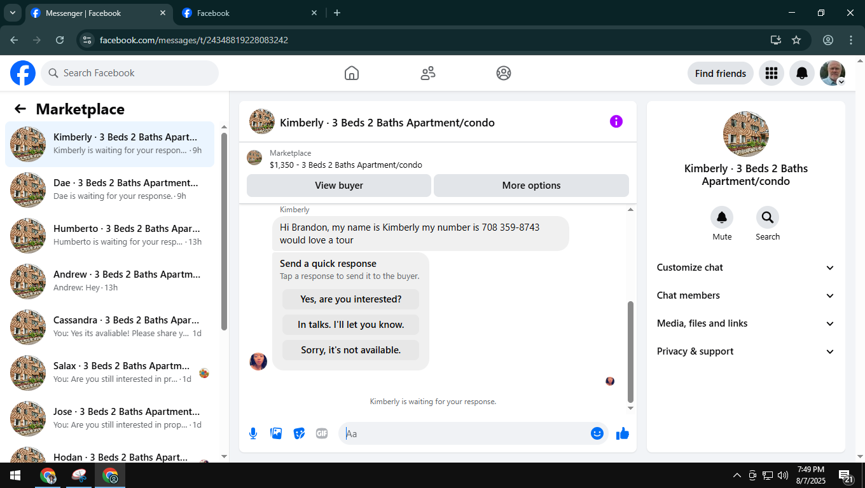
Task: Click the Search Facebook input field
Action: (130, 73)
